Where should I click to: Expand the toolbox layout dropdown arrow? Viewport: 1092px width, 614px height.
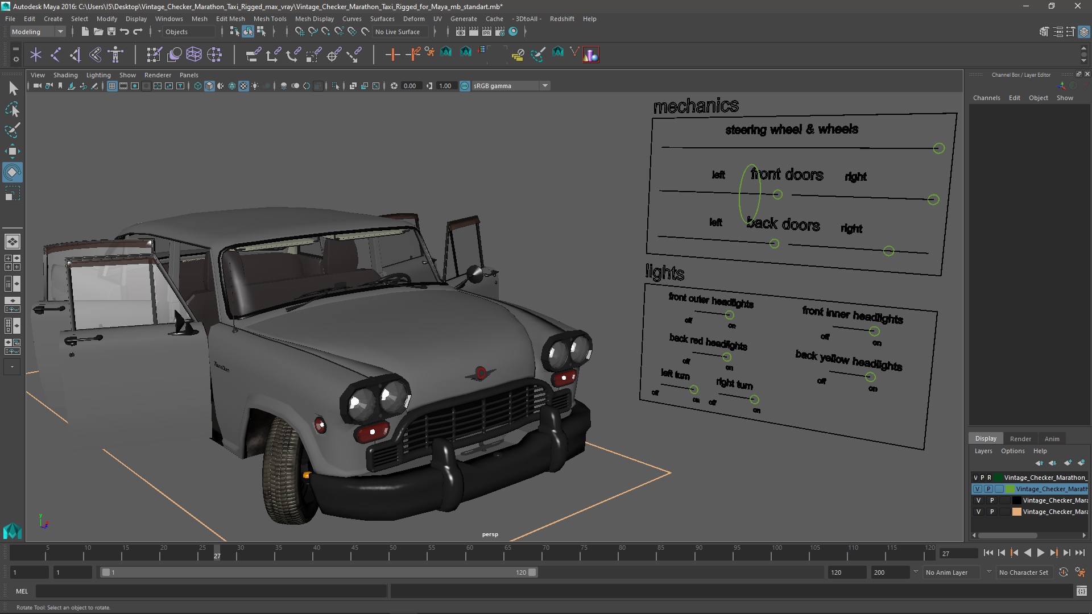tap(13, 367)
